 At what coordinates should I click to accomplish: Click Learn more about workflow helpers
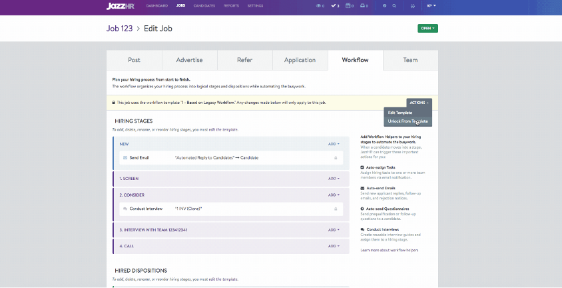tap(390, 250)
